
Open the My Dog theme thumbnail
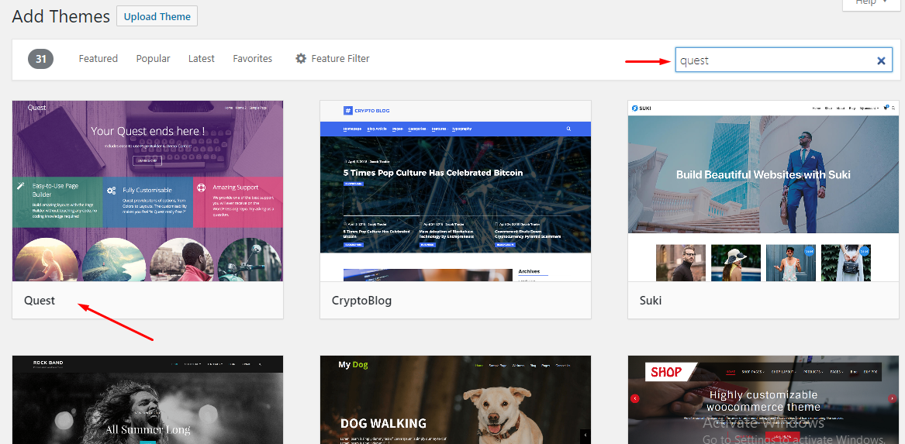tap(455, 400)
